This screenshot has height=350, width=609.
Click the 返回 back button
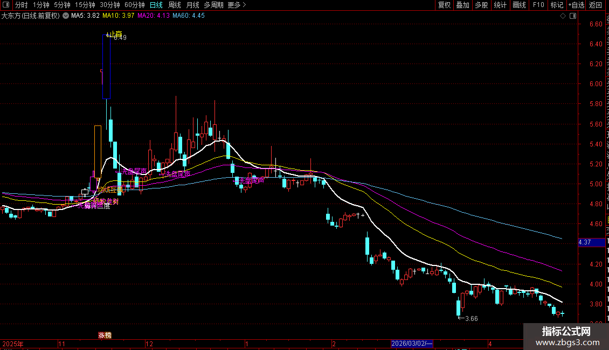pos(595,5)
